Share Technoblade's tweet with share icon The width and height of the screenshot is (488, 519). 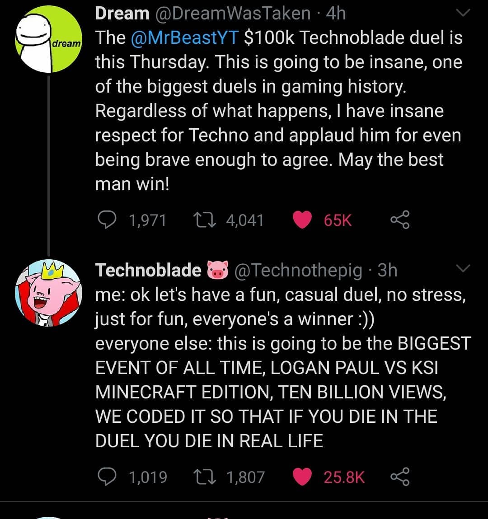[x=400, y=477]
